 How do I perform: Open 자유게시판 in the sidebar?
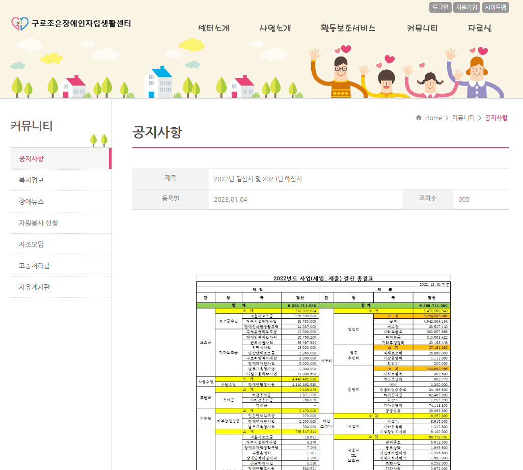tap(34, 287)
